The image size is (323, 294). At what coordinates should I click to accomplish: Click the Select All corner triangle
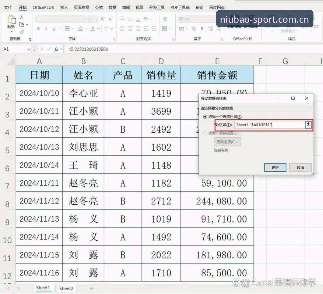click(11, 61)
